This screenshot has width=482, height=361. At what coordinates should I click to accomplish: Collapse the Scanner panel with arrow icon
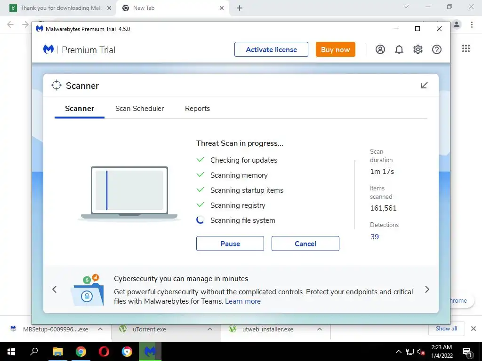click(x=424, y=86)
